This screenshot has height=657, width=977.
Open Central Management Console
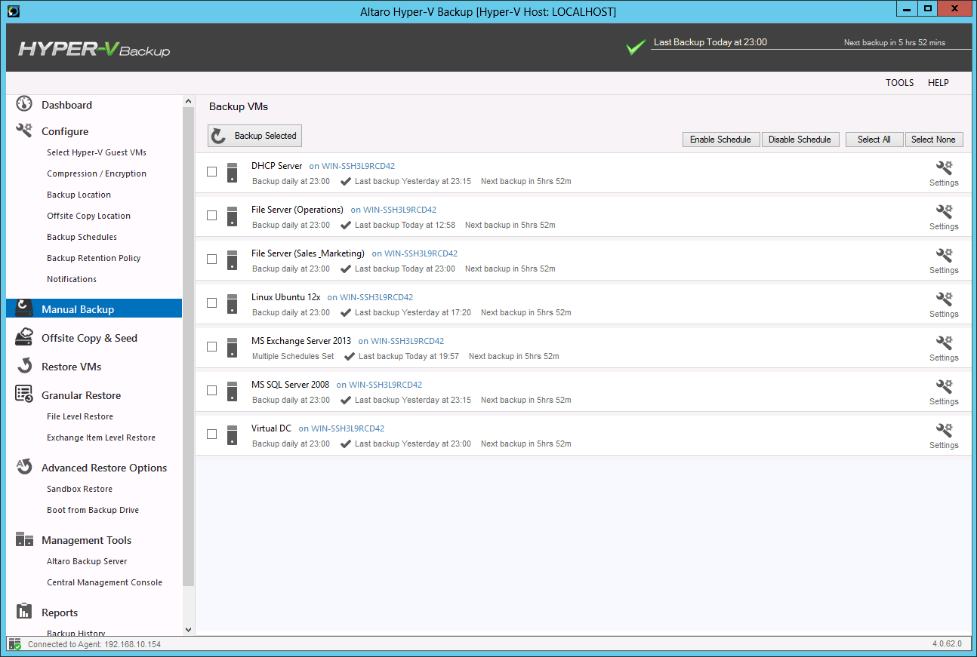pyautogui.click(x=104, y=582)
